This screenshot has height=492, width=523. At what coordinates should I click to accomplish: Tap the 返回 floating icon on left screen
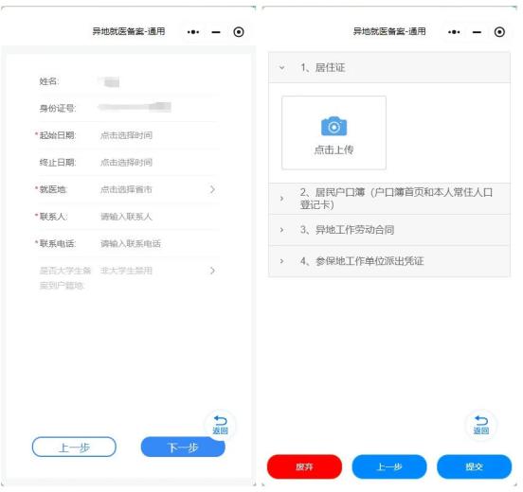pos(220,425)
